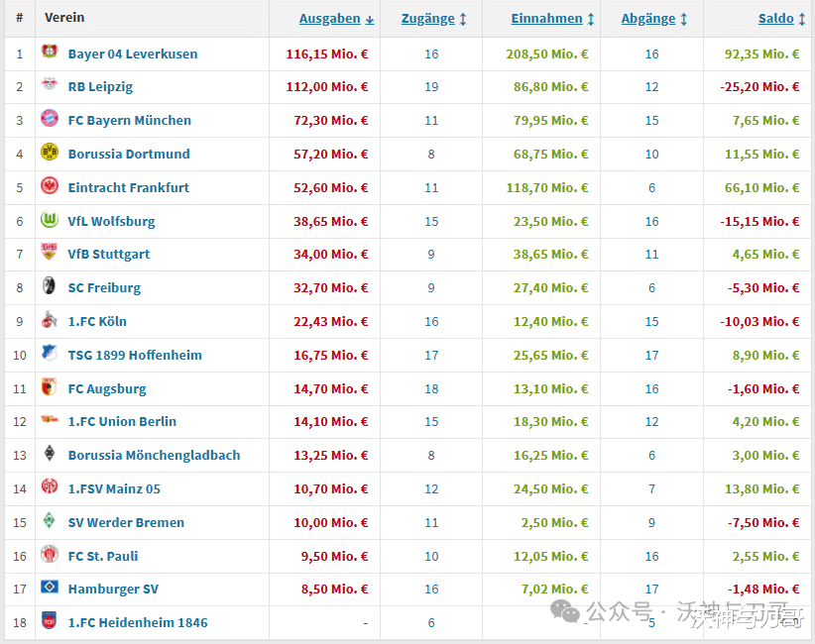Open RB Leipzig club link
815x644 pixels.
tap(100, 87)
